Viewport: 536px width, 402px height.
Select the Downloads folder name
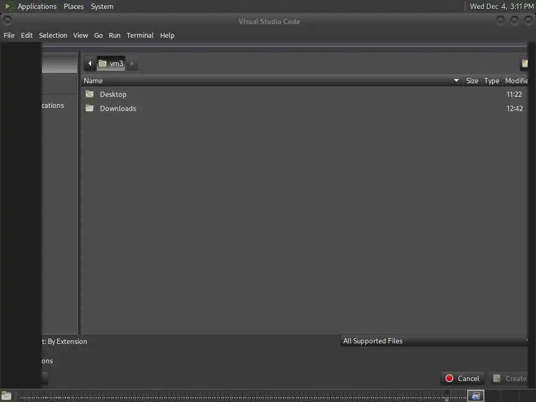tap(118, 108)
